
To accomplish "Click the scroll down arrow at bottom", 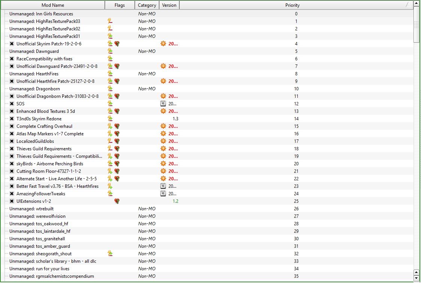I will (416, 278).
